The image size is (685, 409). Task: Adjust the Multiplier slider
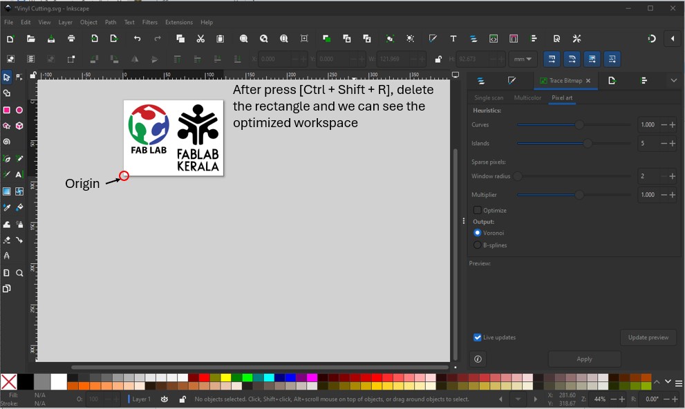click(574, 195)
